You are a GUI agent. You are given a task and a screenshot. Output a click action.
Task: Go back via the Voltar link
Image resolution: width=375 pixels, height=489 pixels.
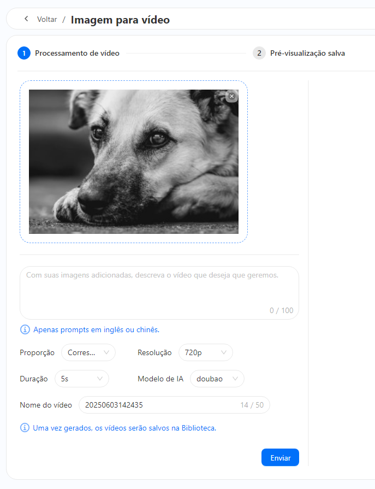[47, 19]
